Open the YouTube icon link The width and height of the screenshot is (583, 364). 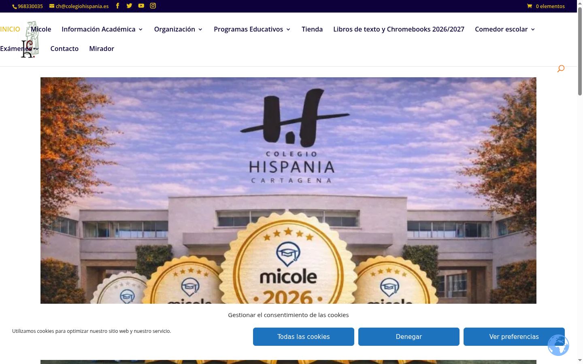[x=141, y=6]
